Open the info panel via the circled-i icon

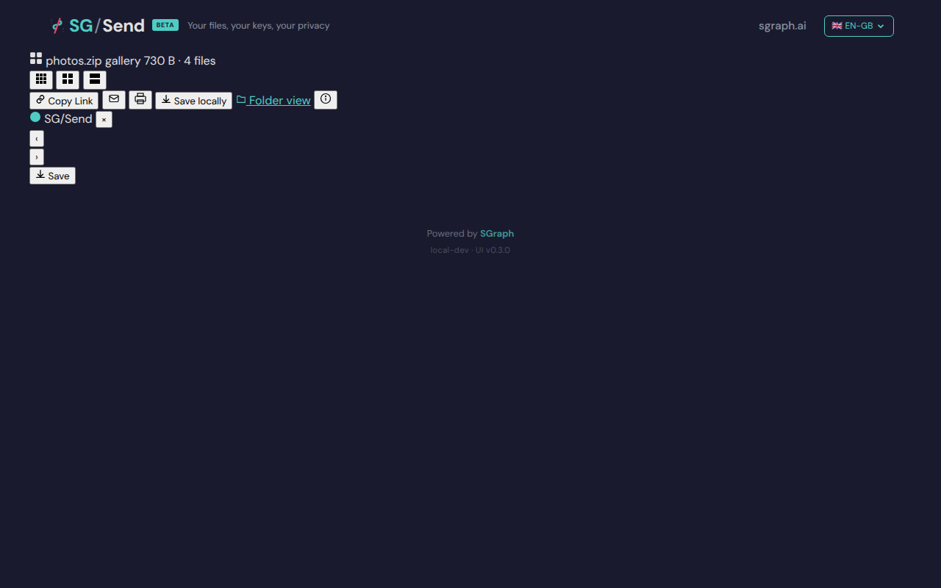326,100
